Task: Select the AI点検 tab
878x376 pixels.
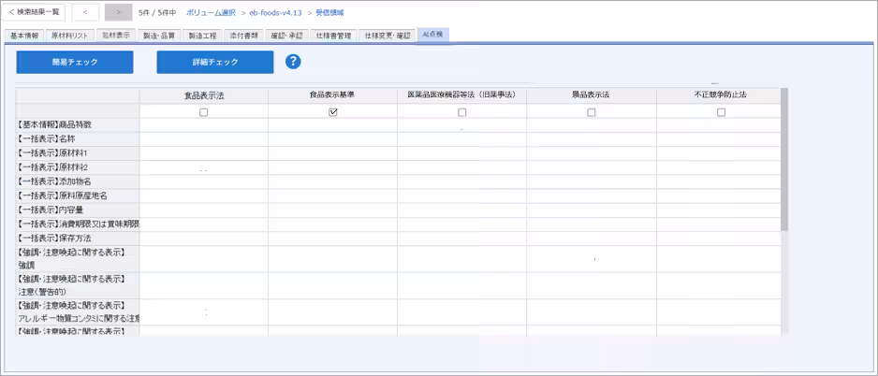Action: point(433,35)
